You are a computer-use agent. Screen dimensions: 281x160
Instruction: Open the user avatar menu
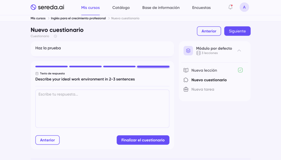[x=244, y=7]
